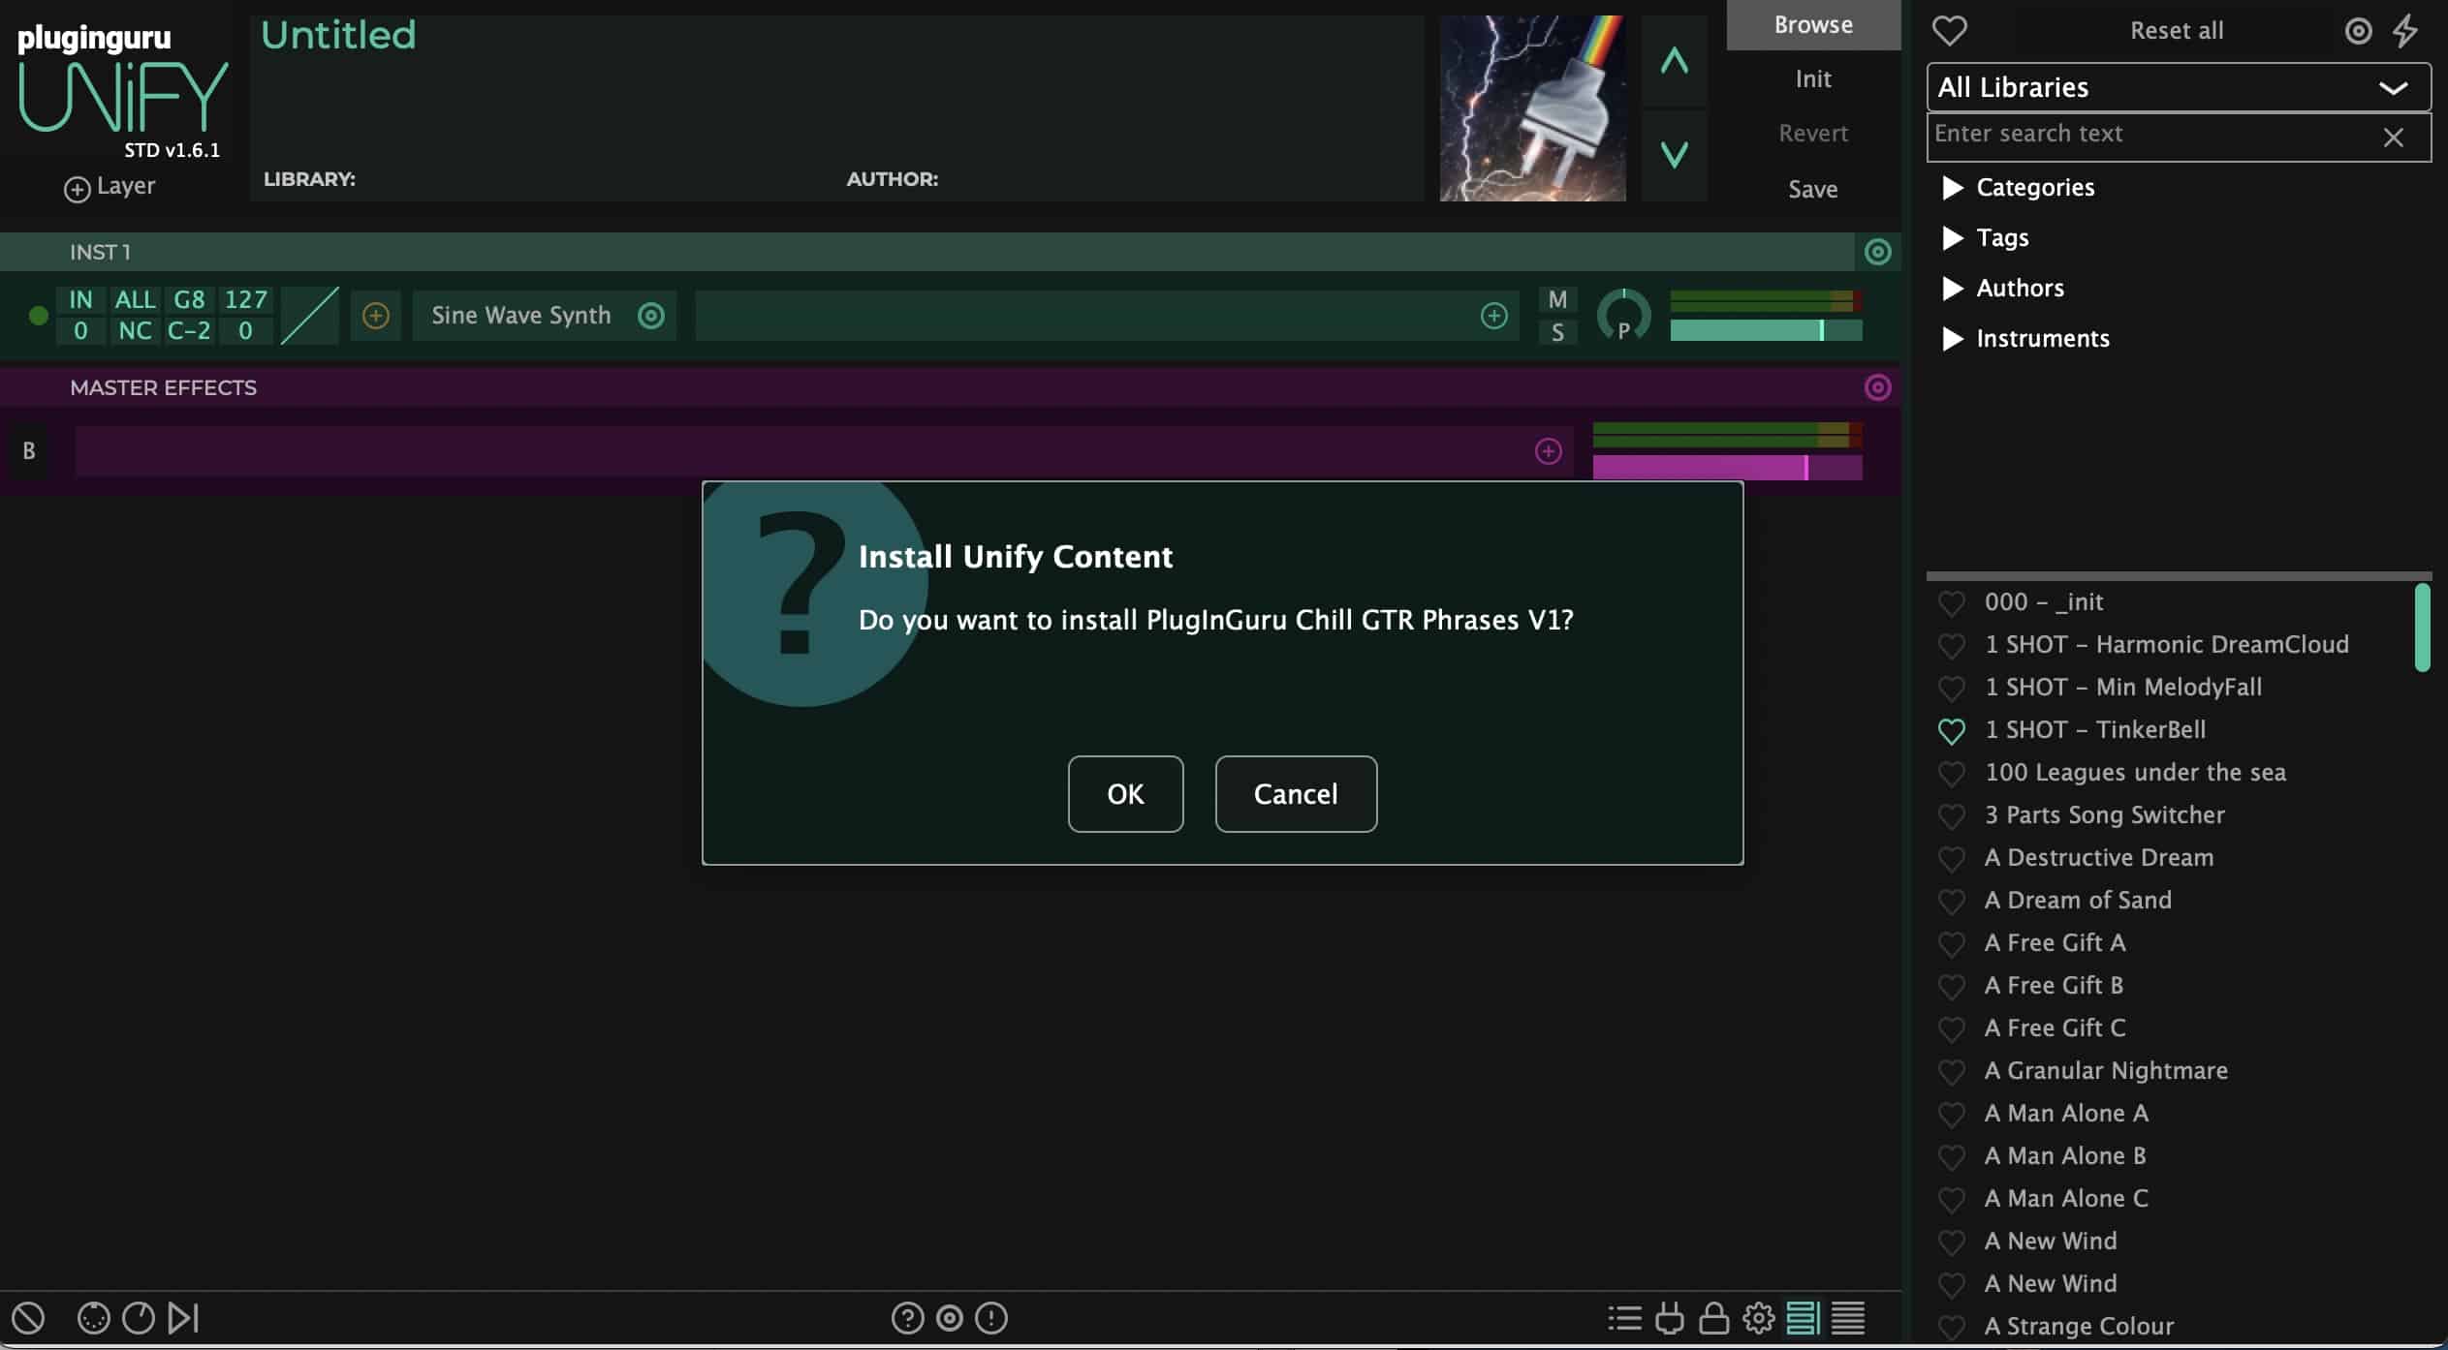Solo INST 1 layer with S button
Viewport: 2448px width, 1350px height.
click(x=1557, y=332)
